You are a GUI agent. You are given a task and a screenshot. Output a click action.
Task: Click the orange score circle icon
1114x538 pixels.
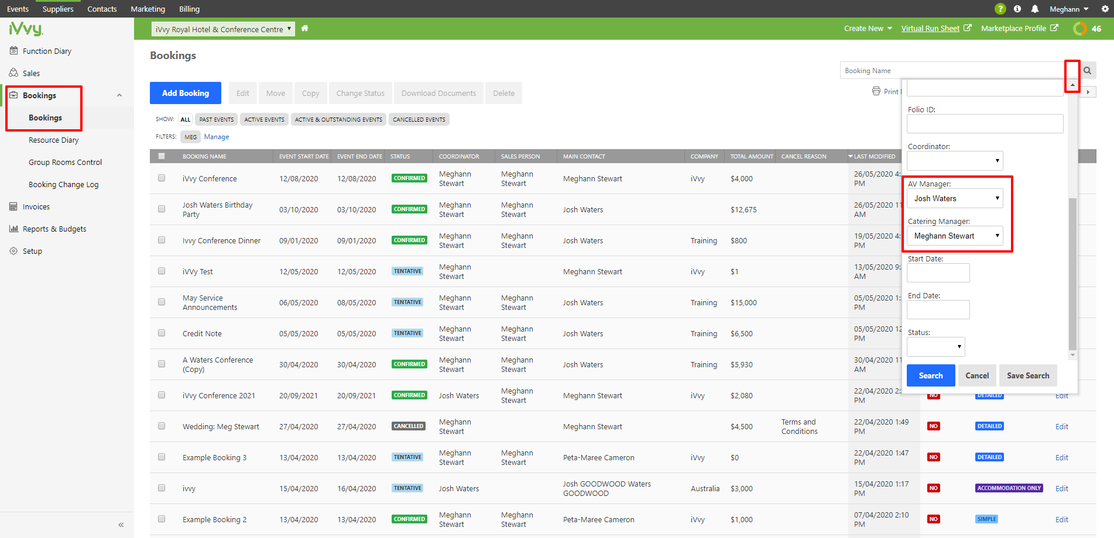pyautogui.click(x=1080, y=28)
